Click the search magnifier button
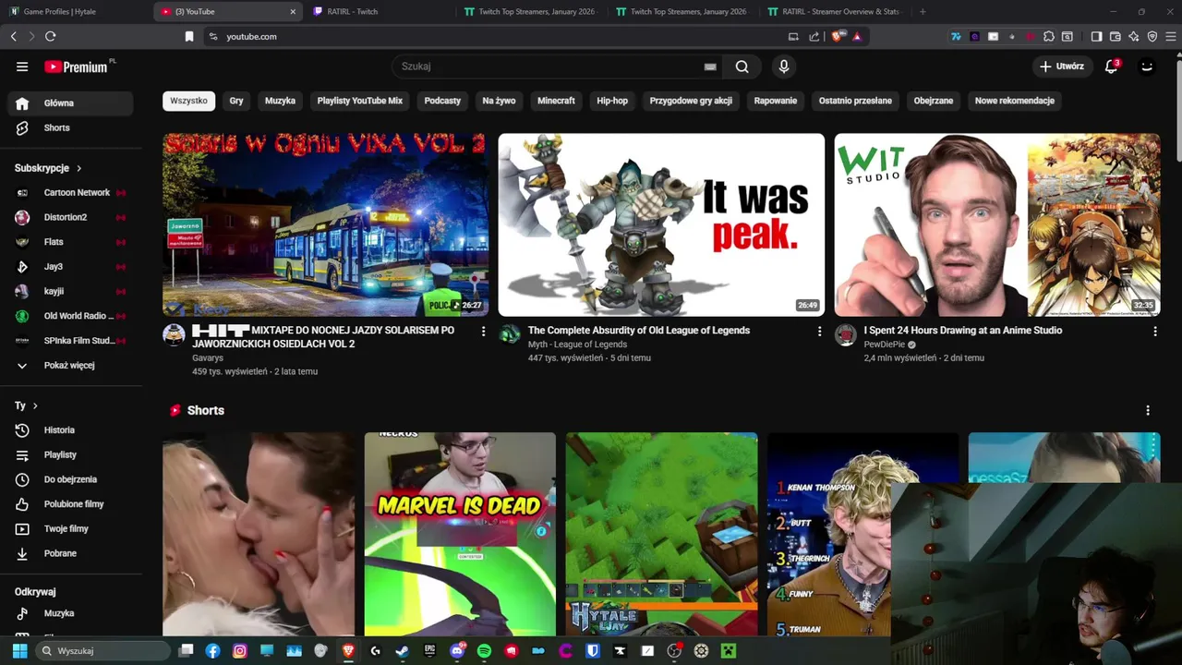Screen dimensions: 1182x665 click(x=742, y=66)
